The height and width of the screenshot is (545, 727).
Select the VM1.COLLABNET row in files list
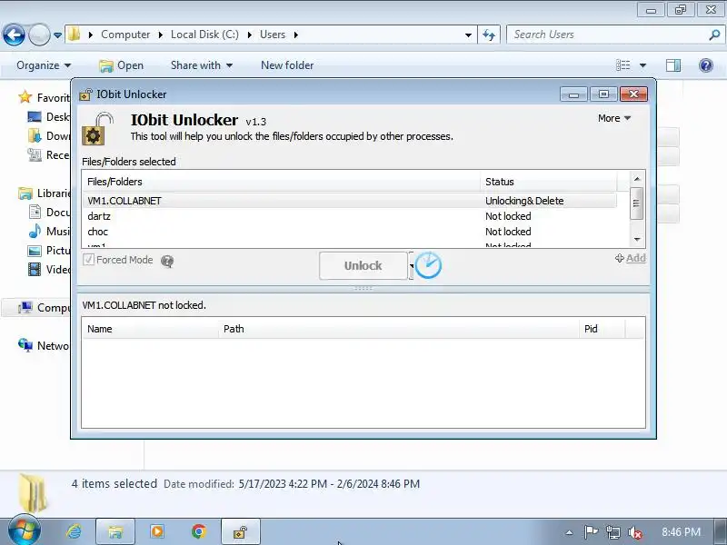(x=349, y=201)
